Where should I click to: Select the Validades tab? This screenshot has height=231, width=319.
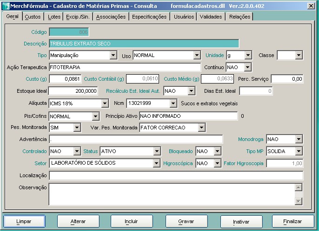pyautogui.click(x=211, y=17)
